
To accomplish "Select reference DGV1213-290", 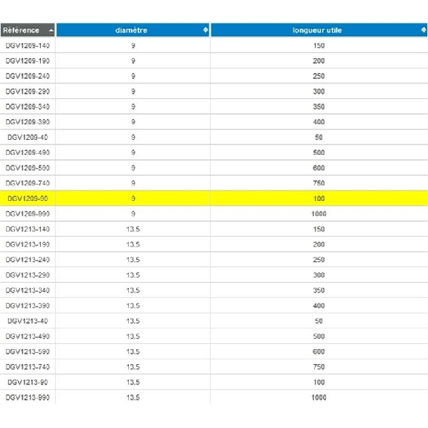I will click(28, 275).
